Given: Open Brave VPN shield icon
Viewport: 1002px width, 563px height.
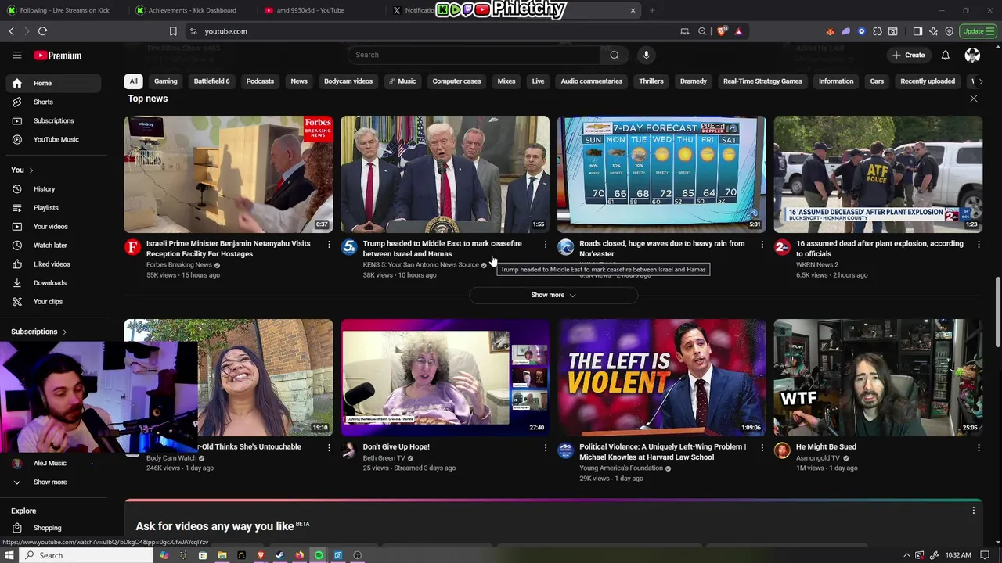Looking at the screenshot, I should (949, 31).
